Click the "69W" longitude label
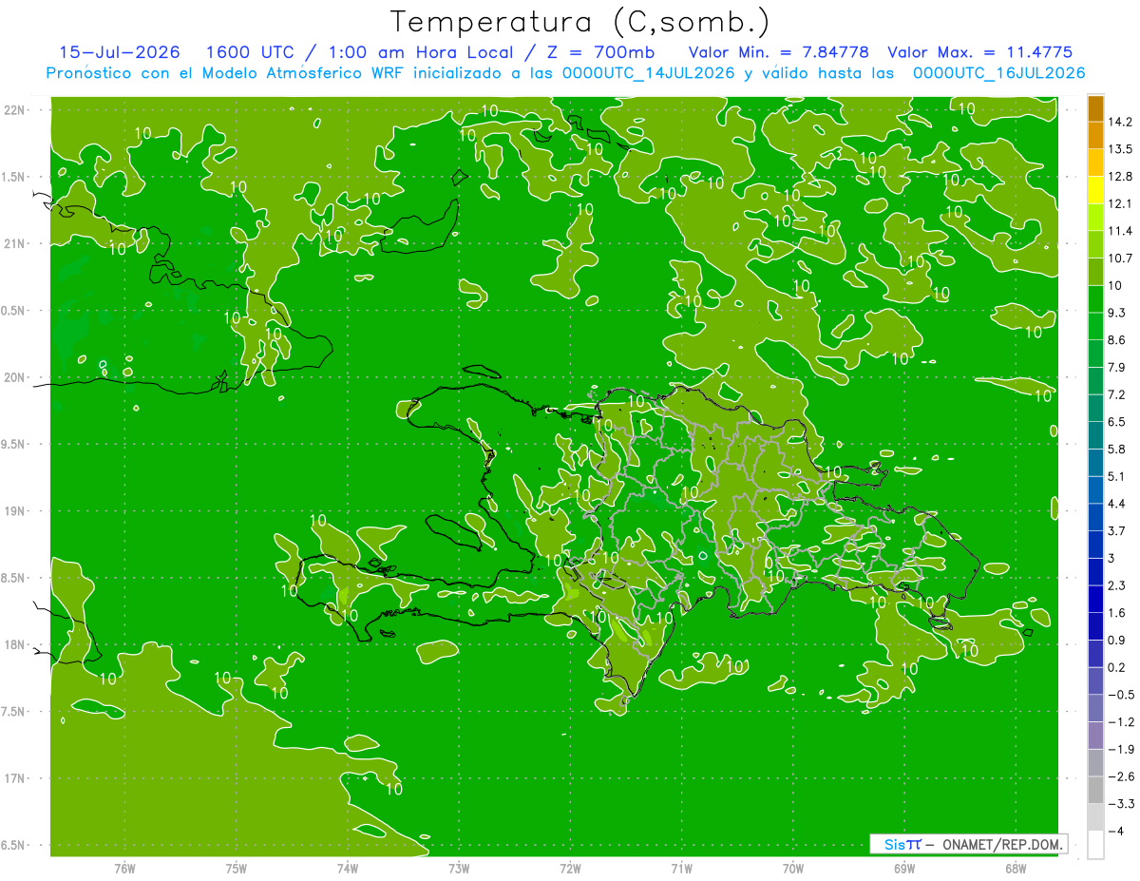The height and width of the screenshot is (881, 1140). (x=904, y=869)
